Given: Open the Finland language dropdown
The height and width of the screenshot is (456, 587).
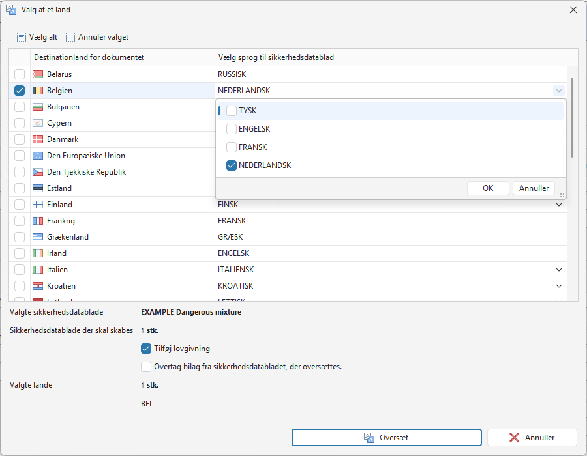Looking at the screenshot, I should (558, 205).
